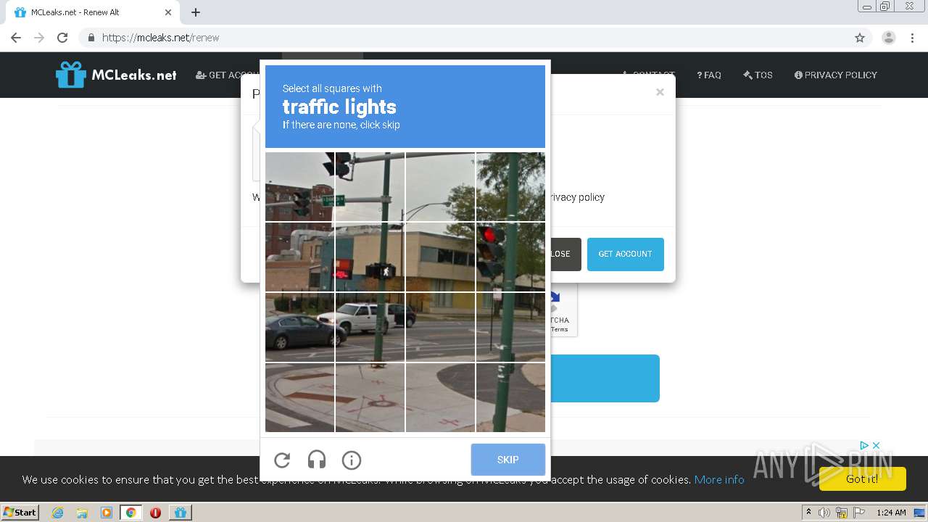Reload the page with the browser refresh icon
928x522 pixels.
point(62,38)
